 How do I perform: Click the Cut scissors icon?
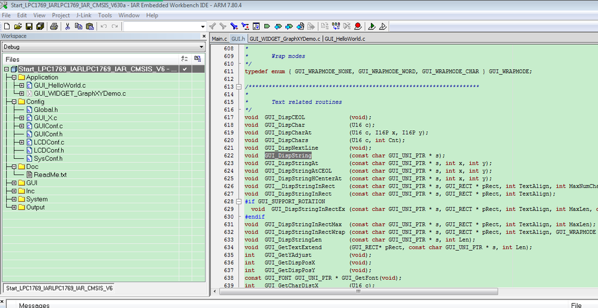tap(68, 26)
